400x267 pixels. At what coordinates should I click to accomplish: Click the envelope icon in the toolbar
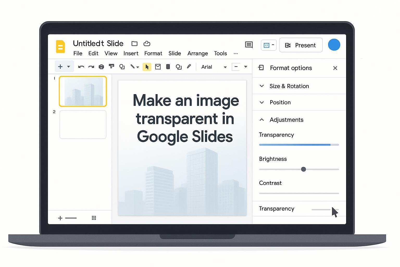pos(158,67)
